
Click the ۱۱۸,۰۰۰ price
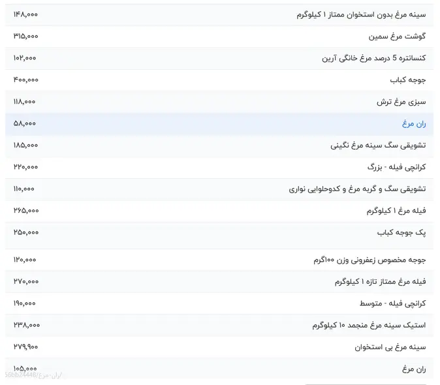click(x=24, y=102)
